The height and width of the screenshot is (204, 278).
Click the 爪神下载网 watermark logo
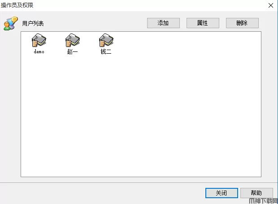click(x=263, y=201)
